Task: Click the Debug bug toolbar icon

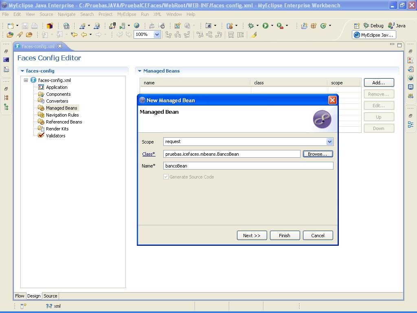Action: [x=251, y=26]
